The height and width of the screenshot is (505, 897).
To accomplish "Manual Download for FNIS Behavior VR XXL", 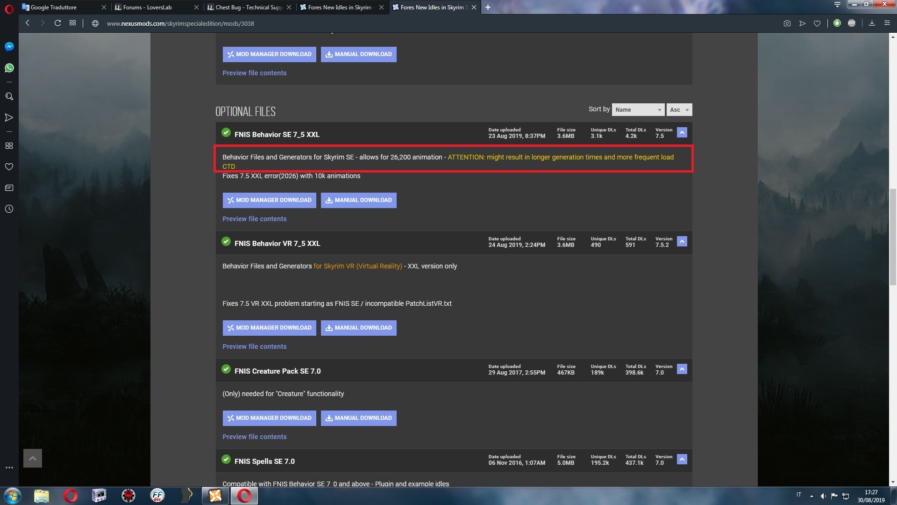I will click(x=358, y=328).
